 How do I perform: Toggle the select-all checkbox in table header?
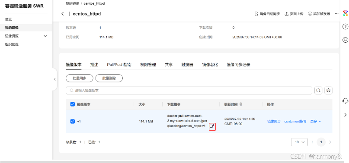pos(72,104)
